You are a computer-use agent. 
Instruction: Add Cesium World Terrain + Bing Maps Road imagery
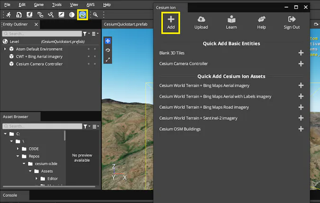301,107
